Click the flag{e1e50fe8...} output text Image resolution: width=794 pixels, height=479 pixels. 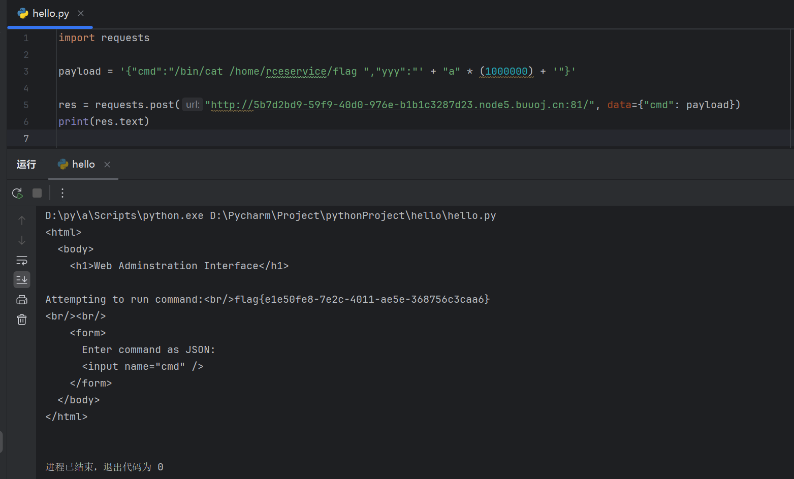[362, 299]
